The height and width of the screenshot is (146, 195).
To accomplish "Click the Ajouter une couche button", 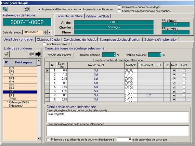I will pos(59,55).
